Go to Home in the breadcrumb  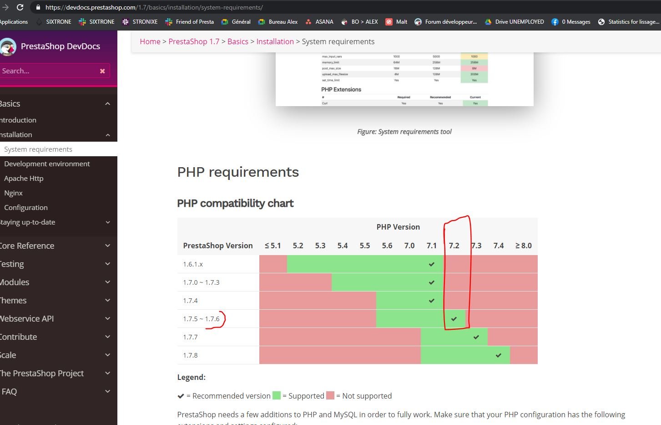coord(150,41)
